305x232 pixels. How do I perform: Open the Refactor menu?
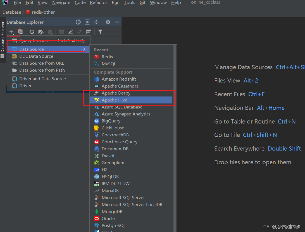98,3
